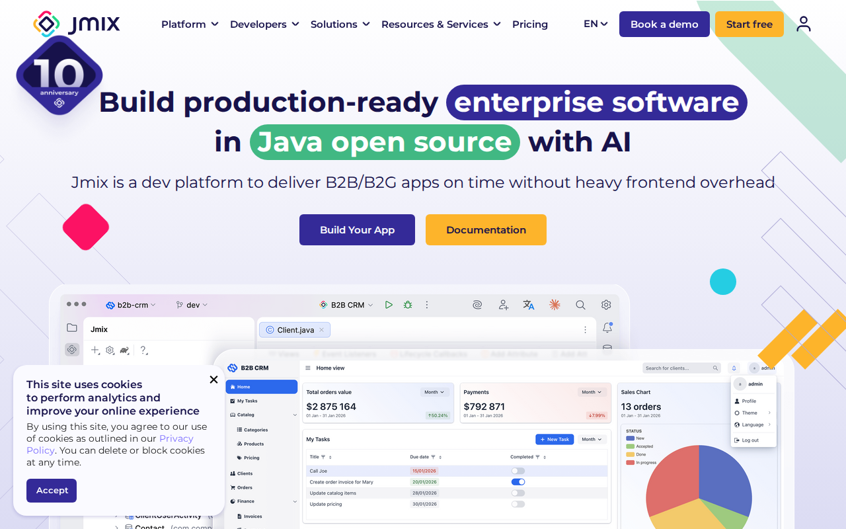Screen dimensions: 846x529
Task: Expand the Platform dropdown menu
Action: [x=190, y=24]
